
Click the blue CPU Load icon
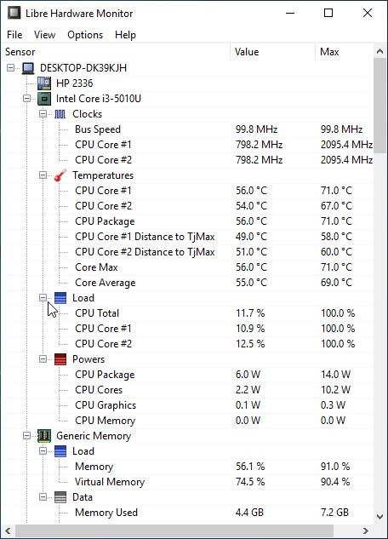[x=60, y=298]
